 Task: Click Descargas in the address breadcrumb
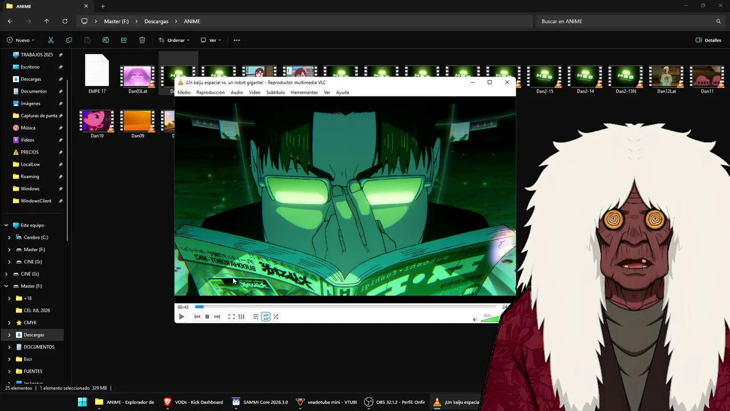click(x=156, y=21)
